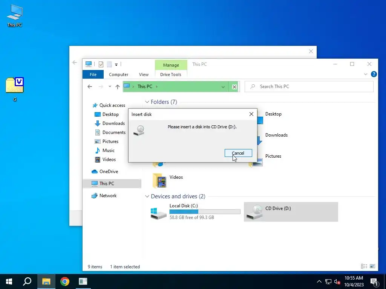Stop loading with the address bar X button
The width and height of the screenshot is (386, 289).
click(234, 87)
